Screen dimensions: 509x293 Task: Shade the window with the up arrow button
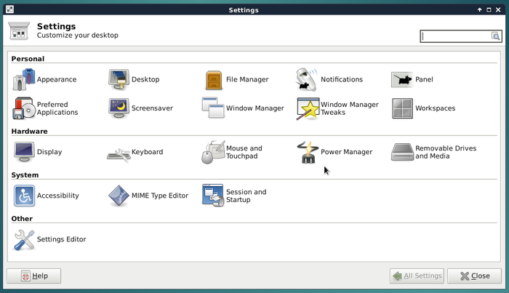point(479,9)
